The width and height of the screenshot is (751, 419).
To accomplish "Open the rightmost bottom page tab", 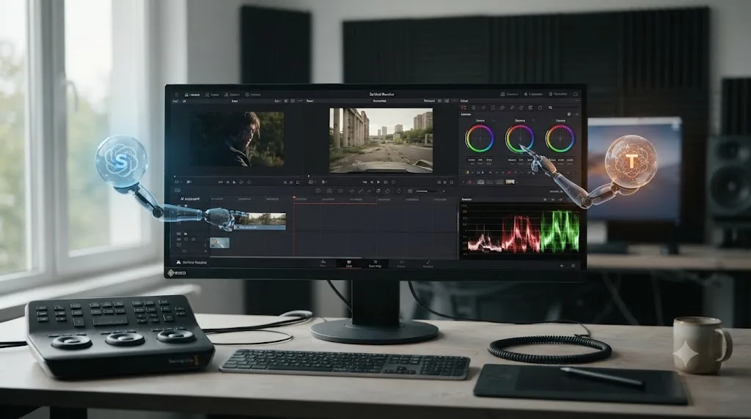I will tap(428, 264).
